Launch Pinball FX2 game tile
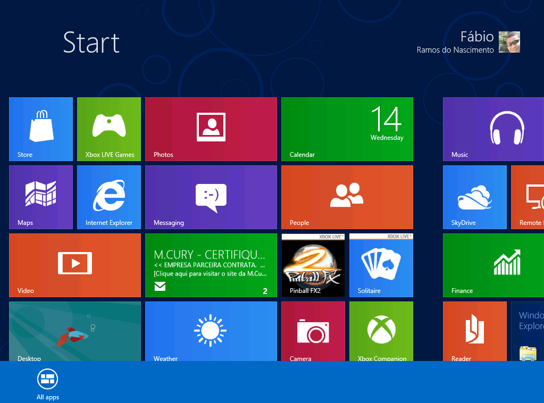This screenshot has width=544, height=403. (x=313, y=265)
